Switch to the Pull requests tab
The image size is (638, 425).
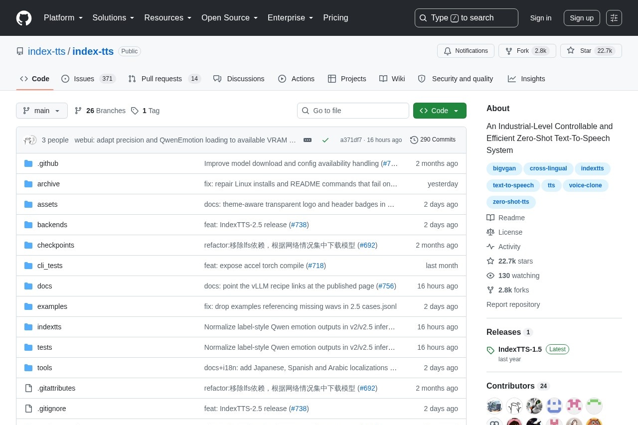(164, 79)
